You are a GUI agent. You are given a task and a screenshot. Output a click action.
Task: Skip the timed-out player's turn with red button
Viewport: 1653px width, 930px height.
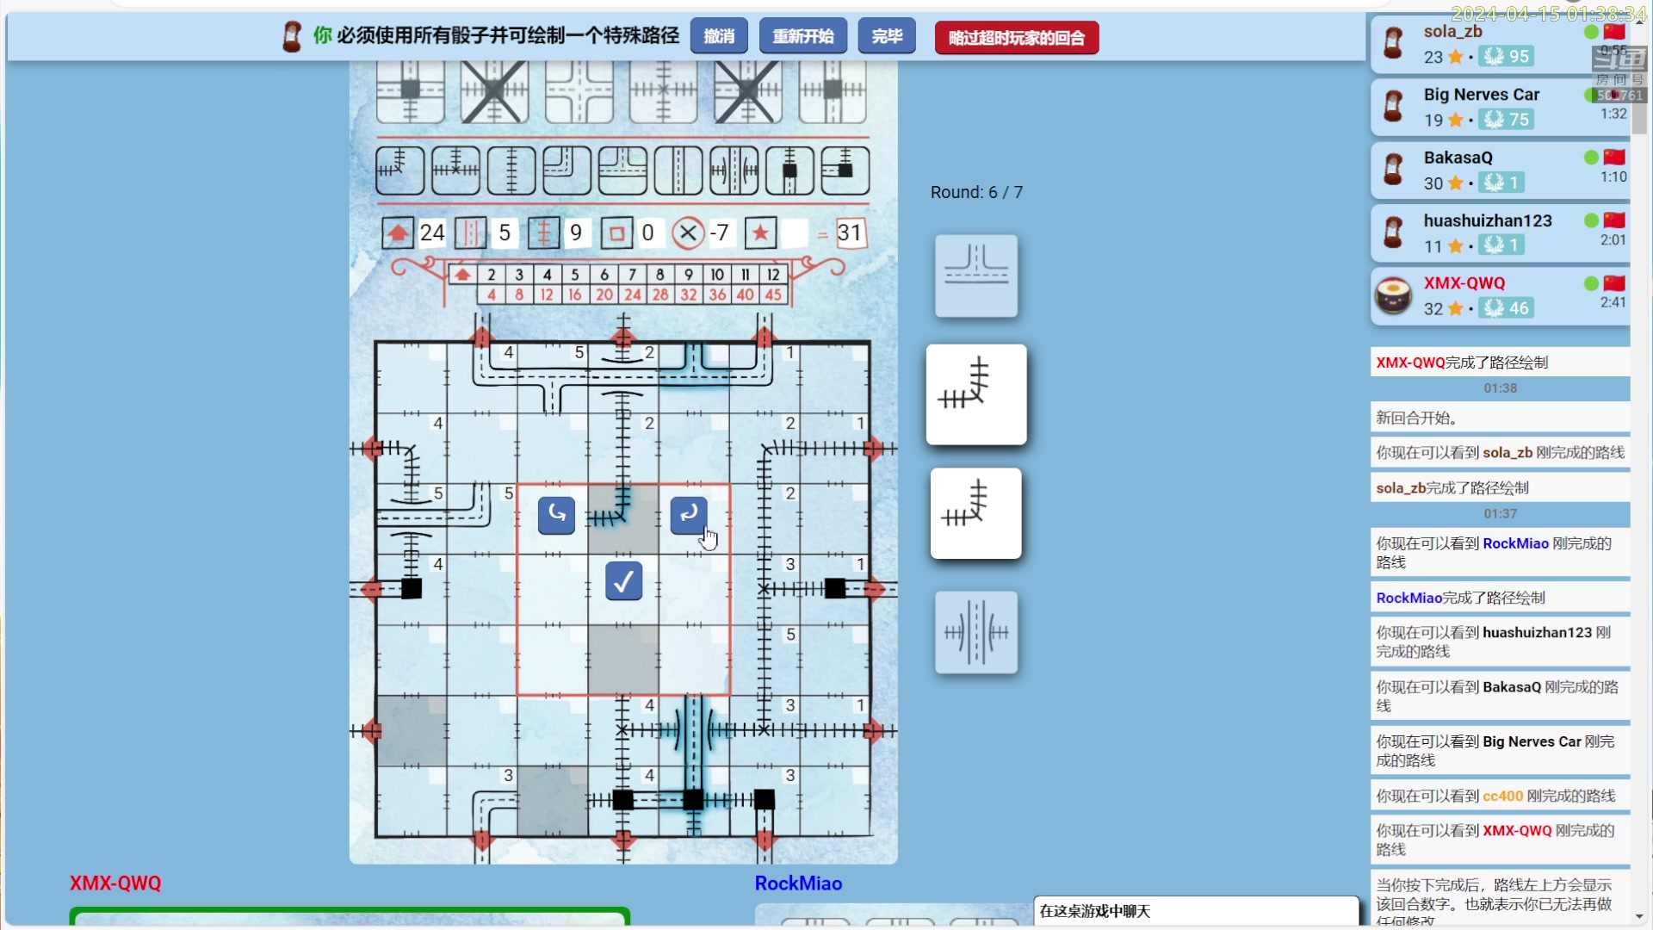[x=1016, y=38]
